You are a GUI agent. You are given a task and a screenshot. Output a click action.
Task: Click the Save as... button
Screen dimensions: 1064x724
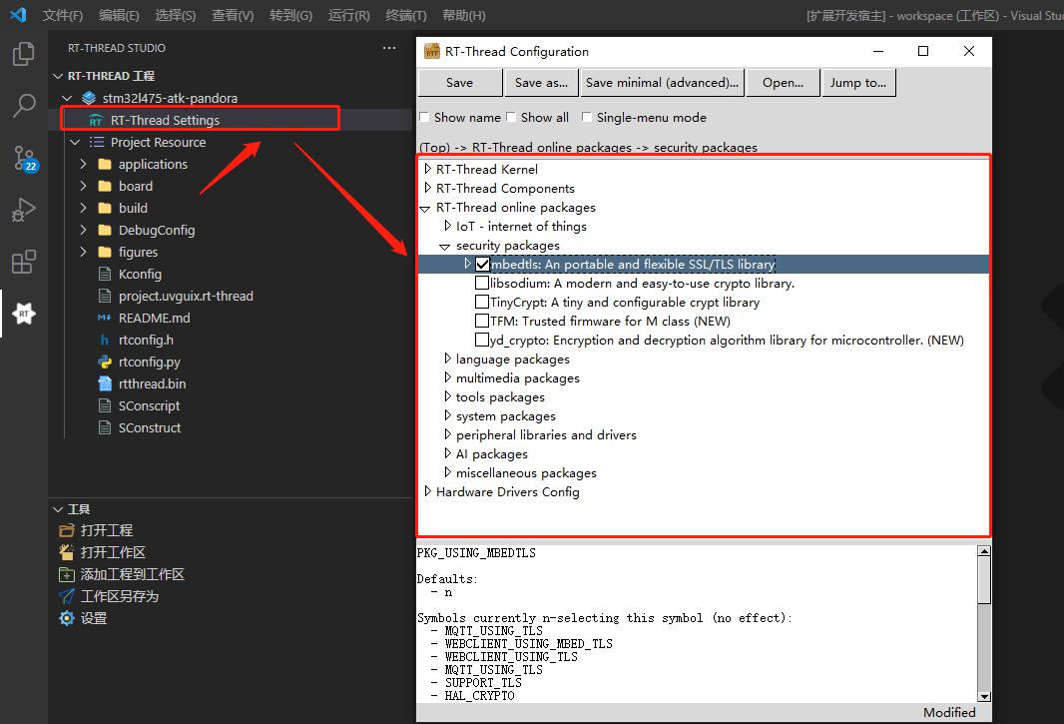(542, 83)
